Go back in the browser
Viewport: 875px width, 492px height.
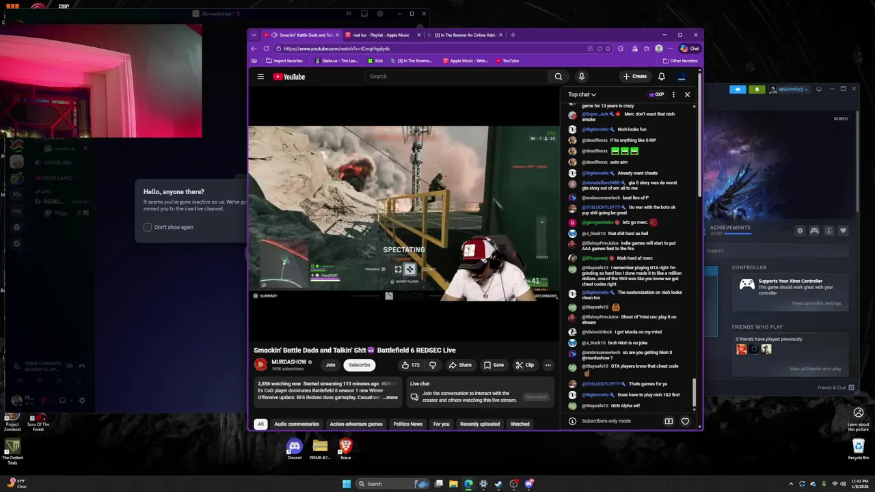[254, 49]
